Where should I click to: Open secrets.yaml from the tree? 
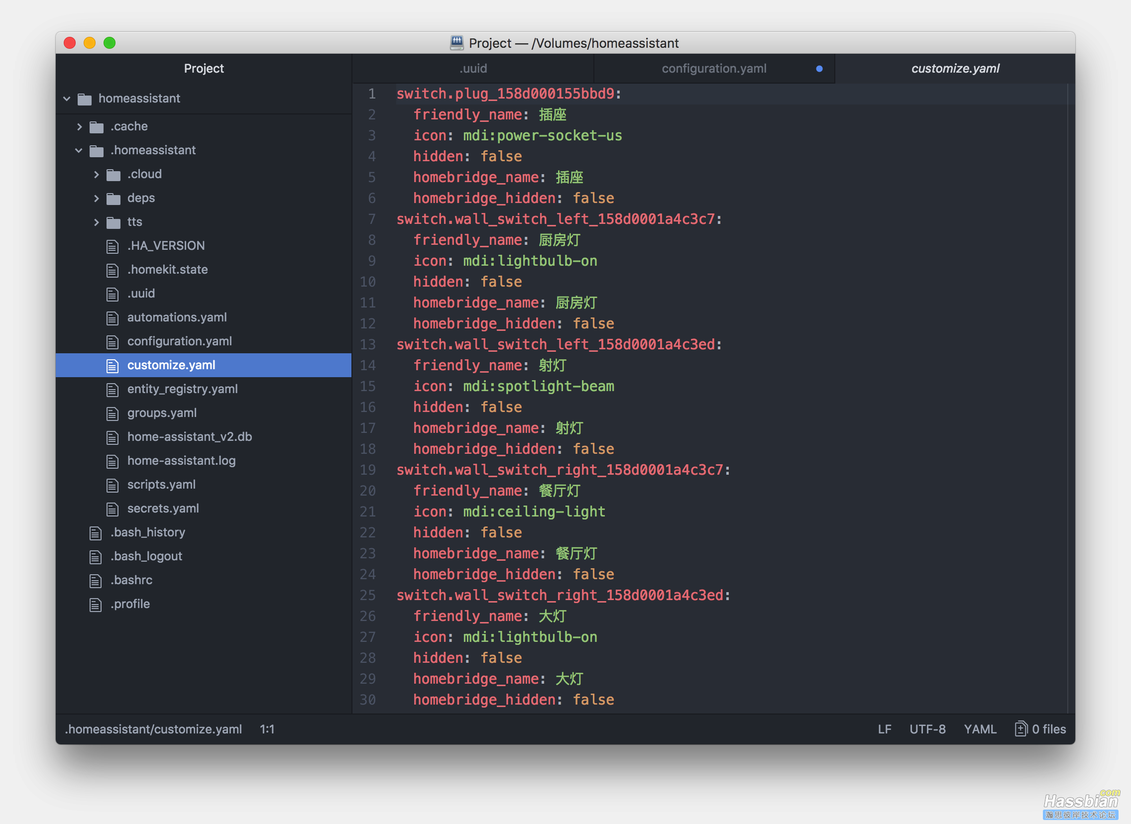[x=163, y=509]
